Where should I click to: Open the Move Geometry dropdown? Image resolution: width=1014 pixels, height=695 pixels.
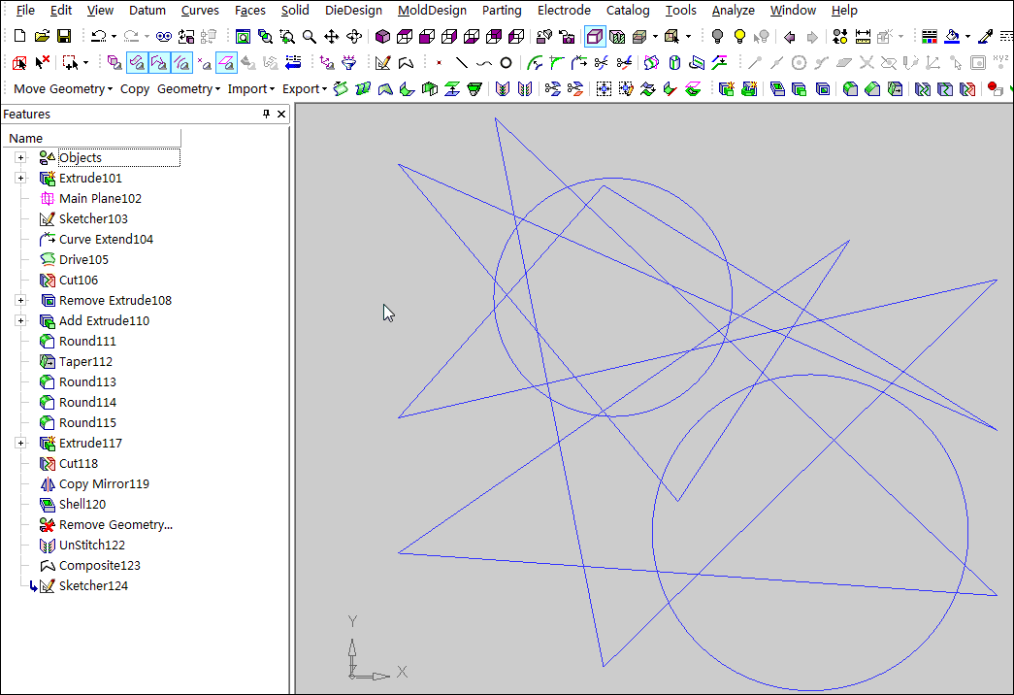pos(63,89)
